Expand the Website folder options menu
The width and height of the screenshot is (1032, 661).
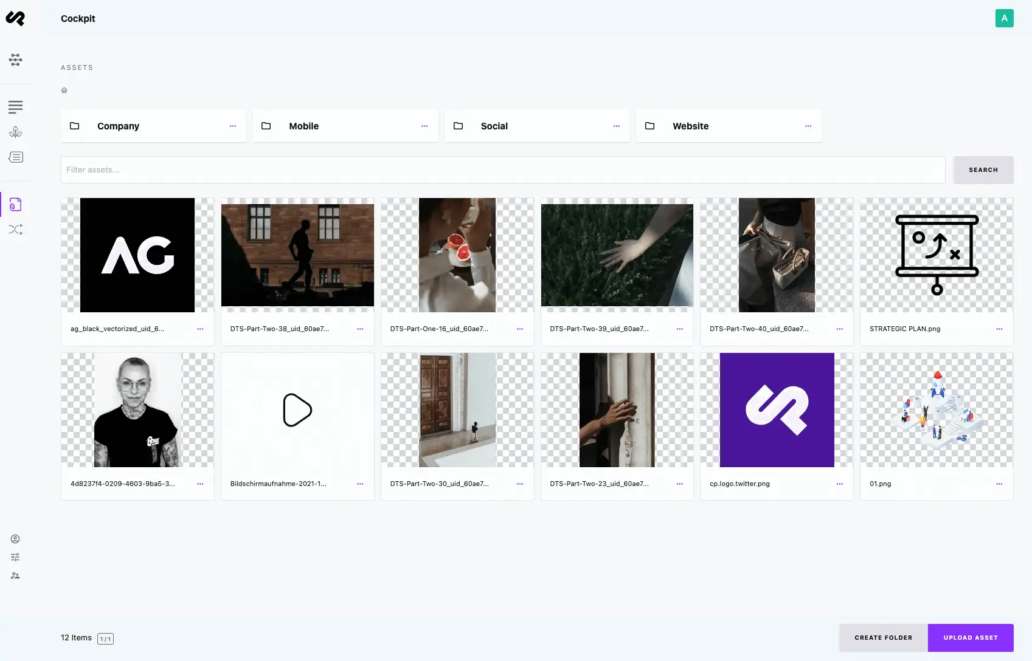pos(808,126)
